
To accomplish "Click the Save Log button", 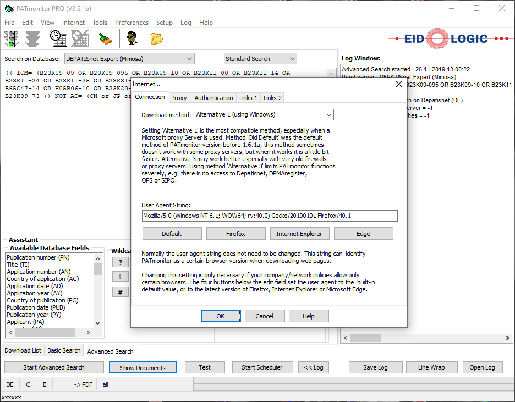I will pos(375,367).
